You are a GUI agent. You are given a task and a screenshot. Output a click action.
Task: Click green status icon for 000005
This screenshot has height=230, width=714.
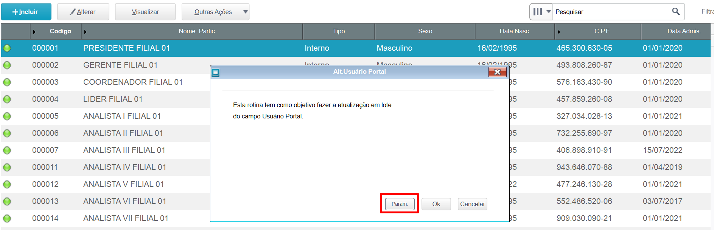[x=7, y=116]
